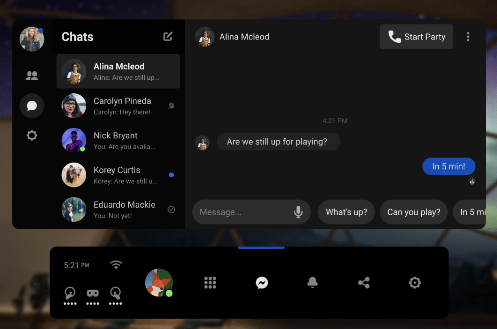Click the share icon in the dock
Screen dimensions: 497x329
tap(364, 283)
